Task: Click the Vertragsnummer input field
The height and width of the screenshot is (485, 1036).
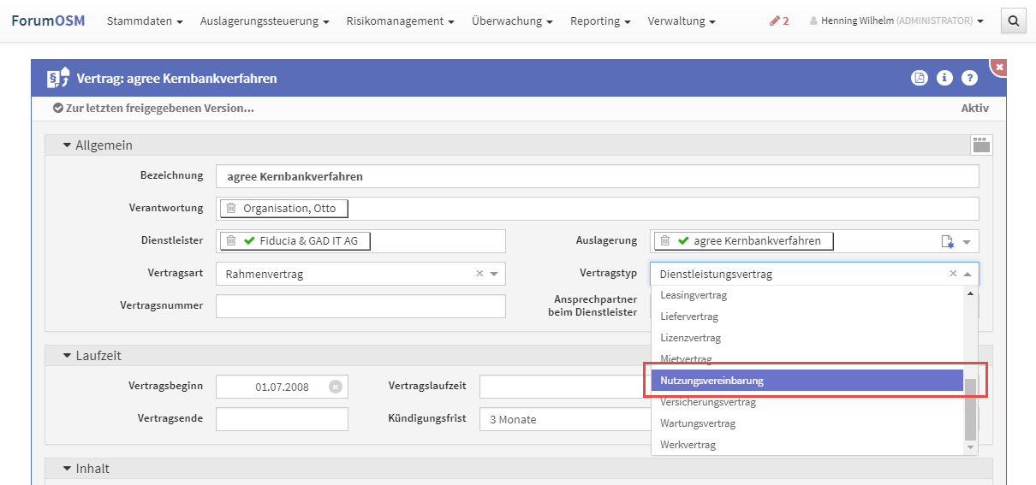Action: point(360,306)
